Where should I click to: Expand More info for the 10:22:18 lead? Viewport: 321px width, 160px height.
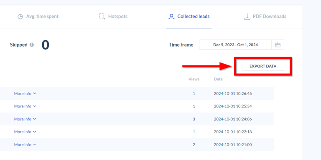coord(25,132)
